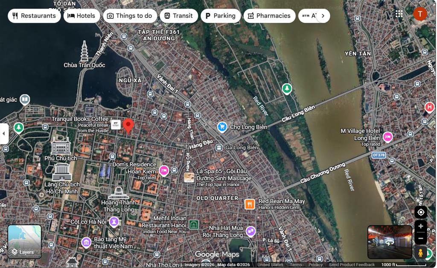
Task: Open M Village Hotel Long Biên pin
Action: [x=387, y=137]
